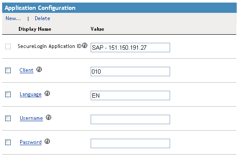
Task: Check the Client row checkbox
Action: click(8, 71)
